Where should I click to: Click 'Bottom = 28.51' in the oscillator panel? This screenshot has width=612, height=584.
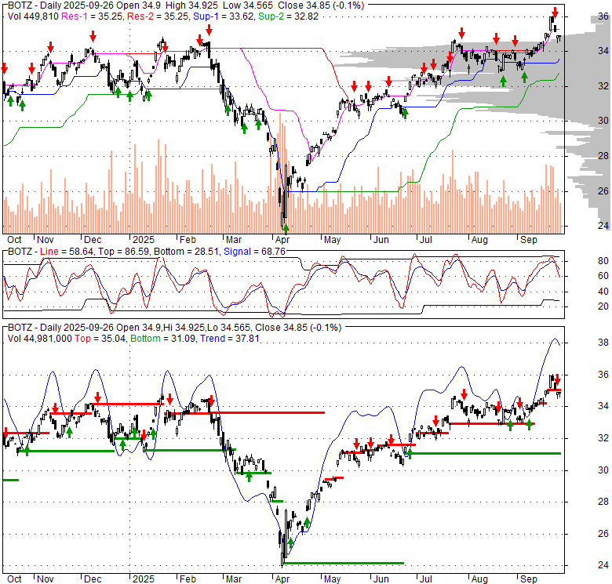(x=186, y=252)
